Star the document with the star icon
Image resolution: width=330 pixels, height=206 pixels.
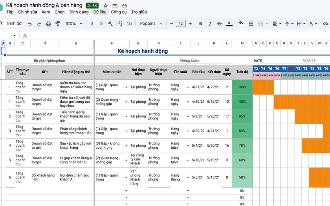(106, 5)
